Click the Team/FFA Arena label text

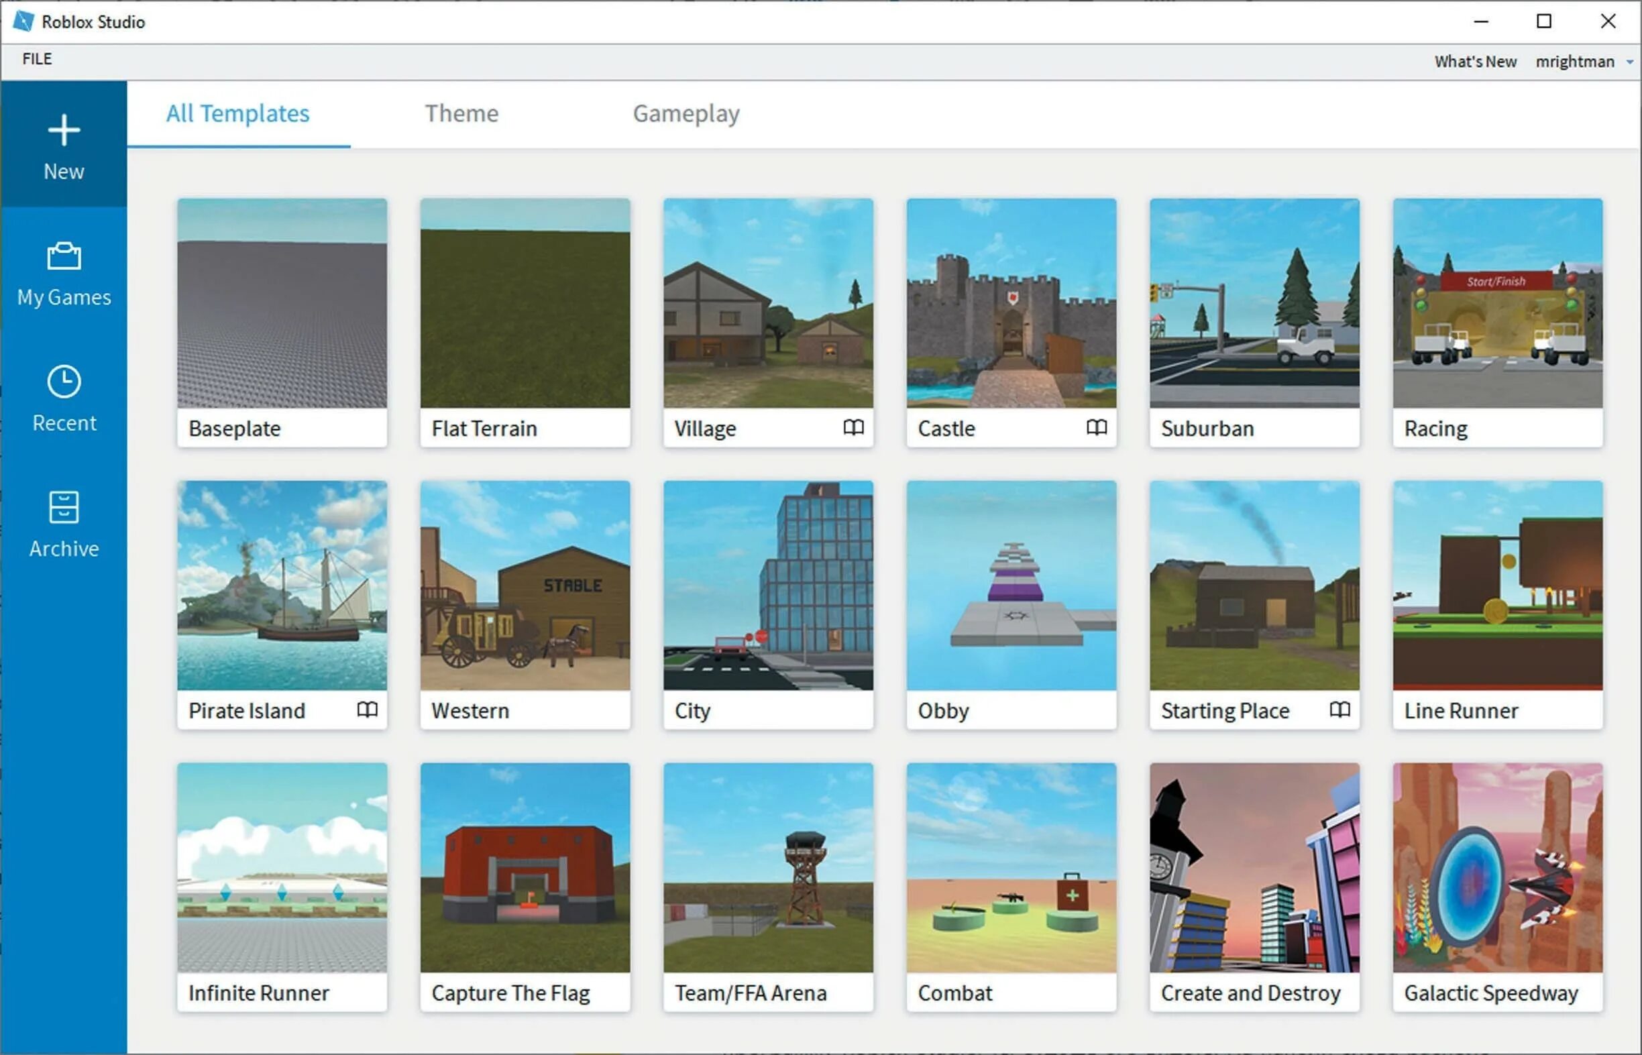coord(750,993)
